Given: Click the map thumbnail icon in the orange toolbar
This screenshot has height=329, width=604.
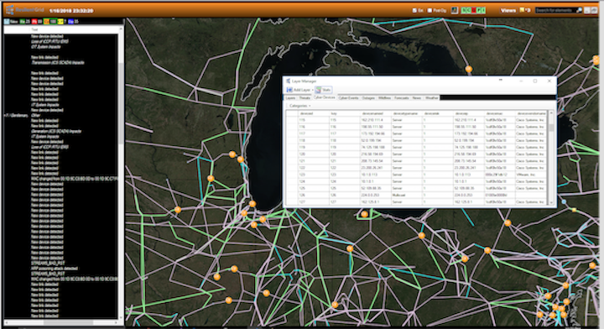Looking at the screenshot, I should 455,10.
